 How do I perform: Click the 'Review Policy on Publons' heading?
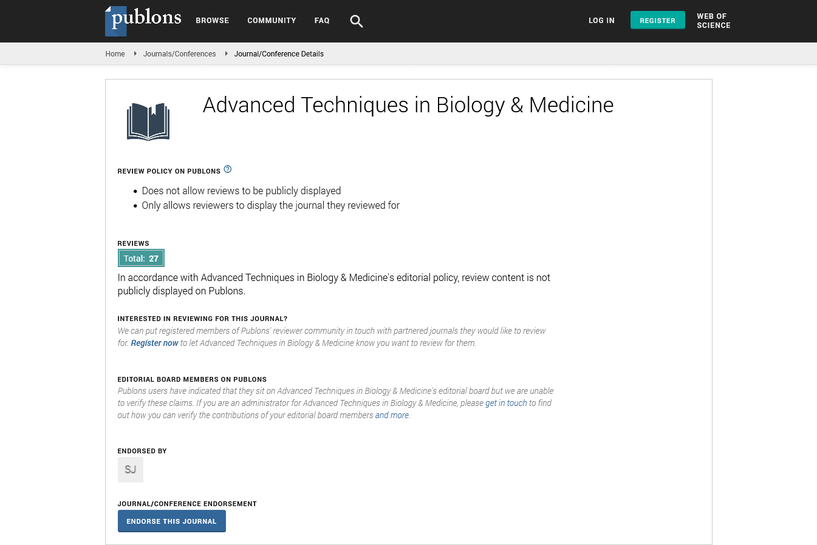pos(169,171)
